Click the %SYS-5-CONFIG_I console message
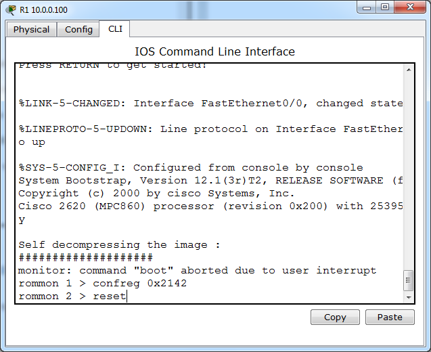Image resolution: width=431 pixels, height=352 pixels. pos(191,167)
